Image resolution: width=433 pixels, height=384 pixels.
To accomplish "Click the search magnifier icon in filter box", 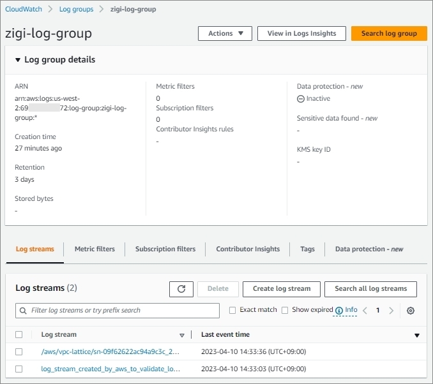I will [x=23, y=311].
